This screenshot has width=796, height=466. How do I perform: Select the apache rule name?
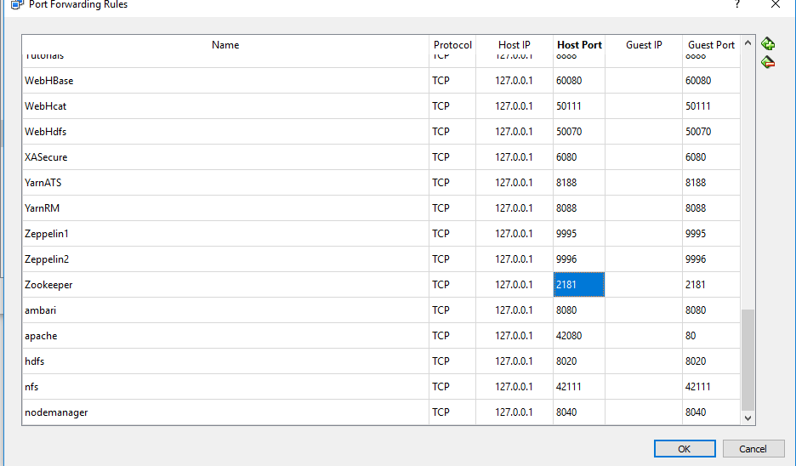click(x=41, y=336)
